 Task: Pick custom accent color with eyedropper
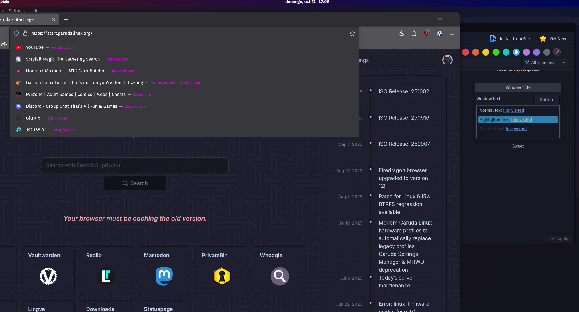pyautogui.click(x=557, y=52)
